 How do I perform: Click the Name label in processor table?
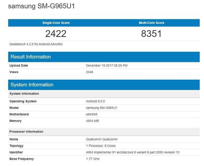click(14, 139)
